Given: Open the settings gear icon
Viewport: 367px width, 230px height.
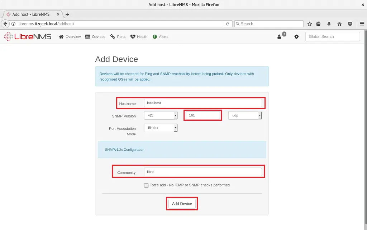Looking at the screenshot, I should point(296,37).
